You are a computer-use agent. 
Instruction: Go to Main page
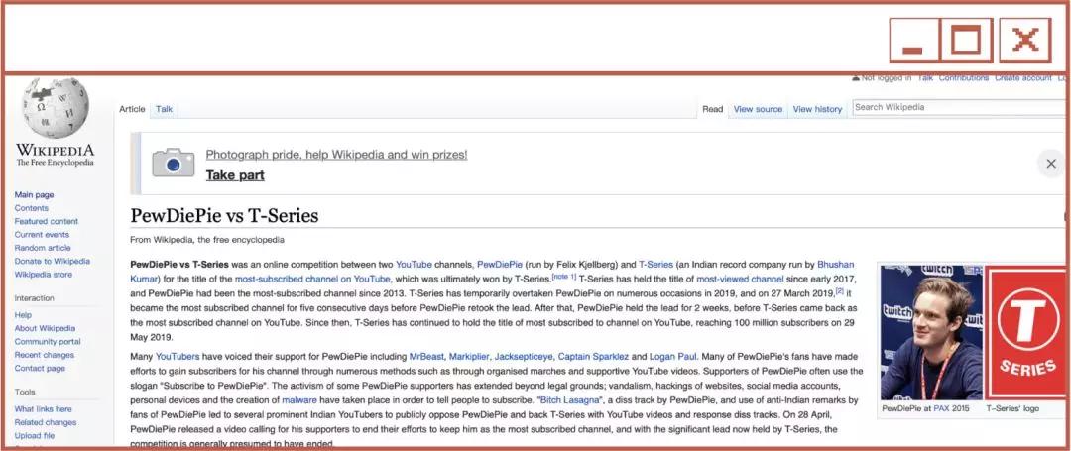[34, 195]
